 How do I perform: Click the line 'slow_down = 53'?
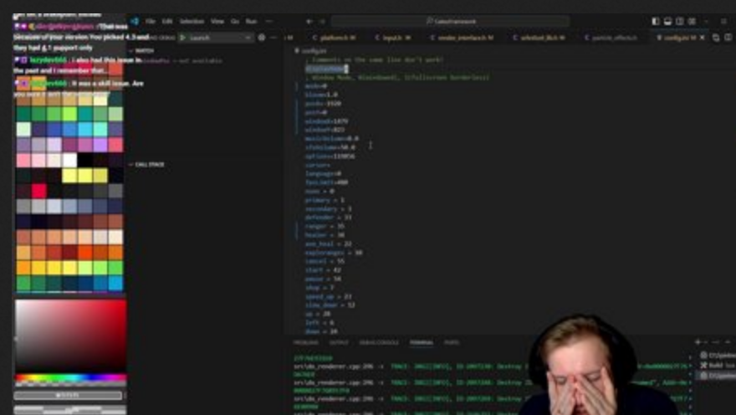[x=330, y=305]
